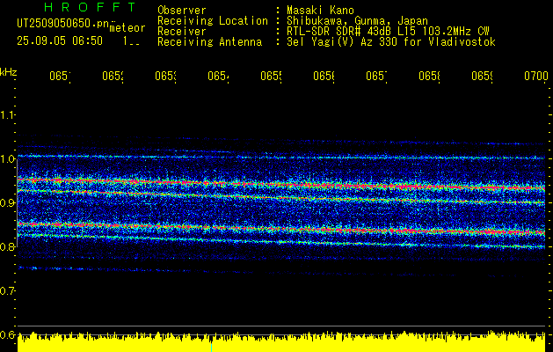This screenshot has width=553, height=352.
Task: Click the 0659 time marker
Action: [483, 77]
